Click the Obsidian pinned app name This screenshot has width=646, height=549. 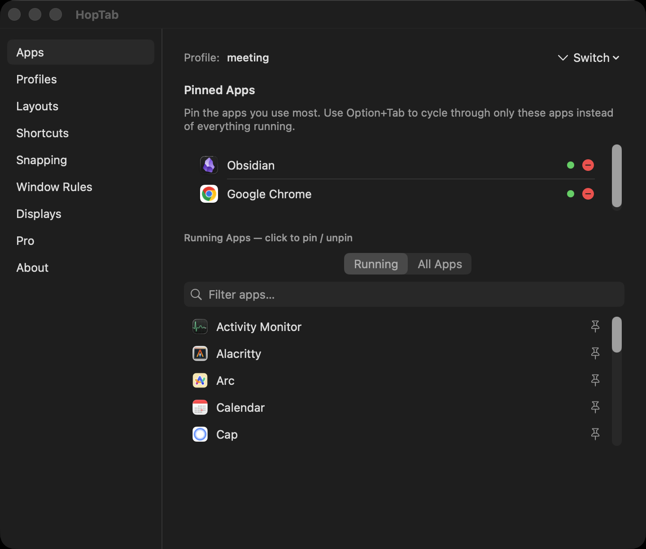tap(251, 166)
